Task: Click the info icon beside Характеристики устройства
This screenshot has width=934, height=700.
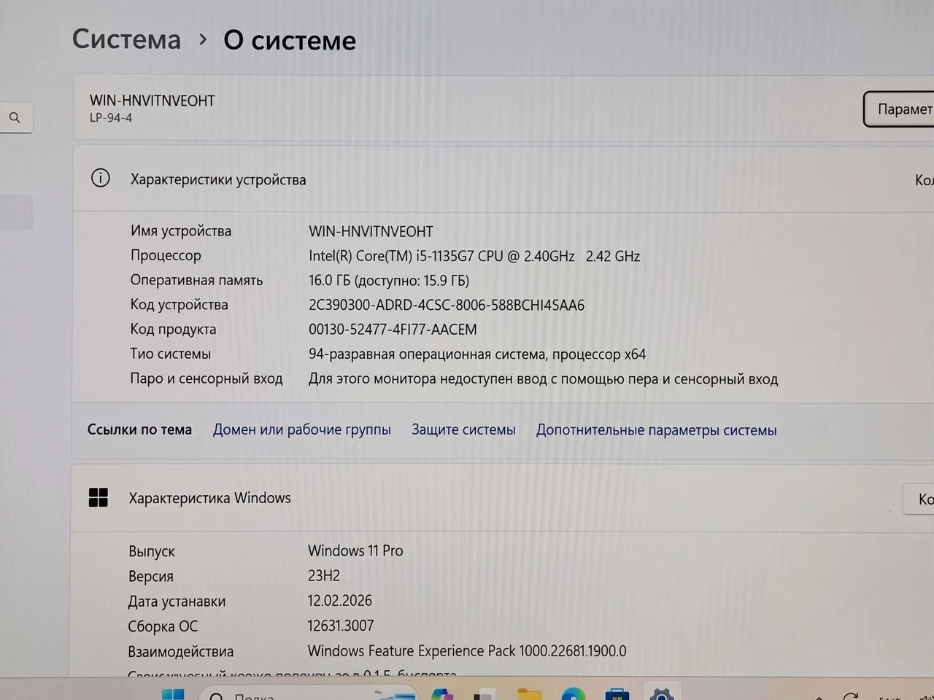Action: pyautogui.click(x=100, y=178)
